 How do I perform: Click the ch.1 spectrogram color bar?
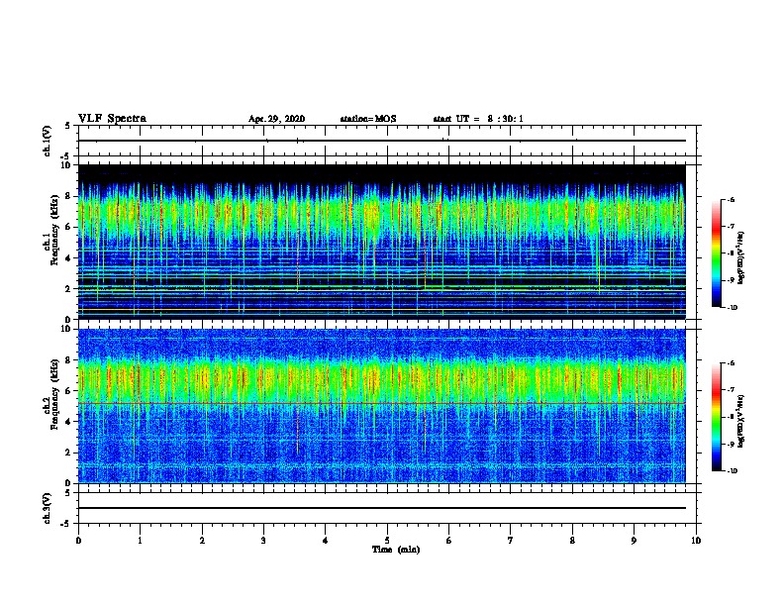tap(717, 253)
